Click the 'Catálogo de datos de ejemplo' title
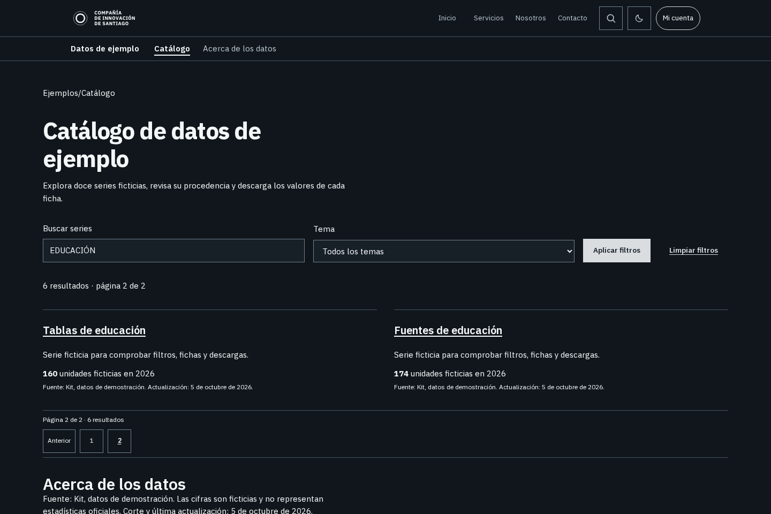The image size is (771, 514). [152, 145]
